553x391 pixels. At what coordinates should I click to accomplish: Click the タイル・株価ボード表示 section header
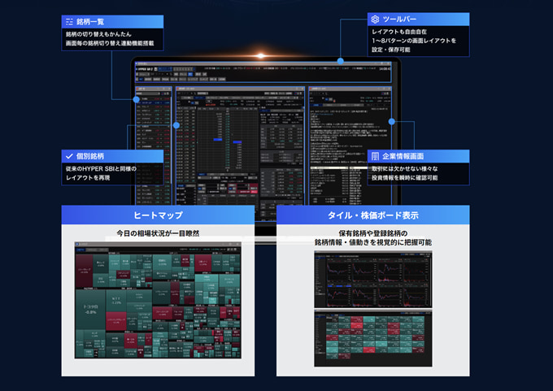[x=372, y=215]
